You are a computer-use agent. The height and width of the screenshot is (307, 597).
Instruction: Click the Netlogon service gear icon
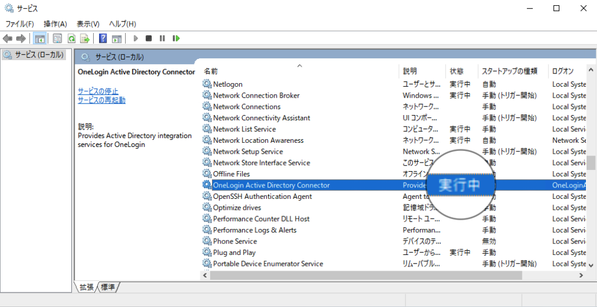[x=207, y=84]
